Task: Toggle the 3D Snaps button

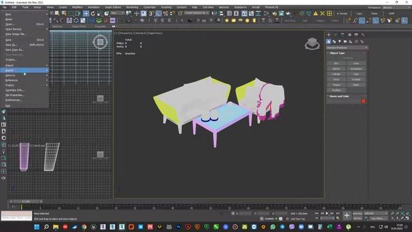Action: (x=151, y=13)
